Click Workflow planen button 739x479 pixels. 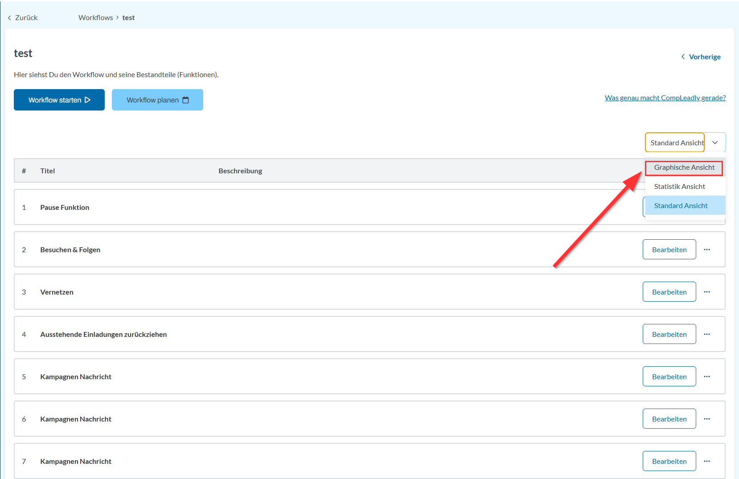coord(157,100)
